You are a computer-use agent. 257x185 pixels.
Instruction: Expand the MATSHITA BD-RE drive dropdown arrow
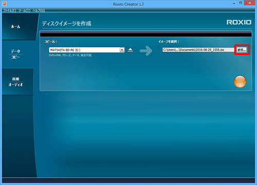point(122,50)
